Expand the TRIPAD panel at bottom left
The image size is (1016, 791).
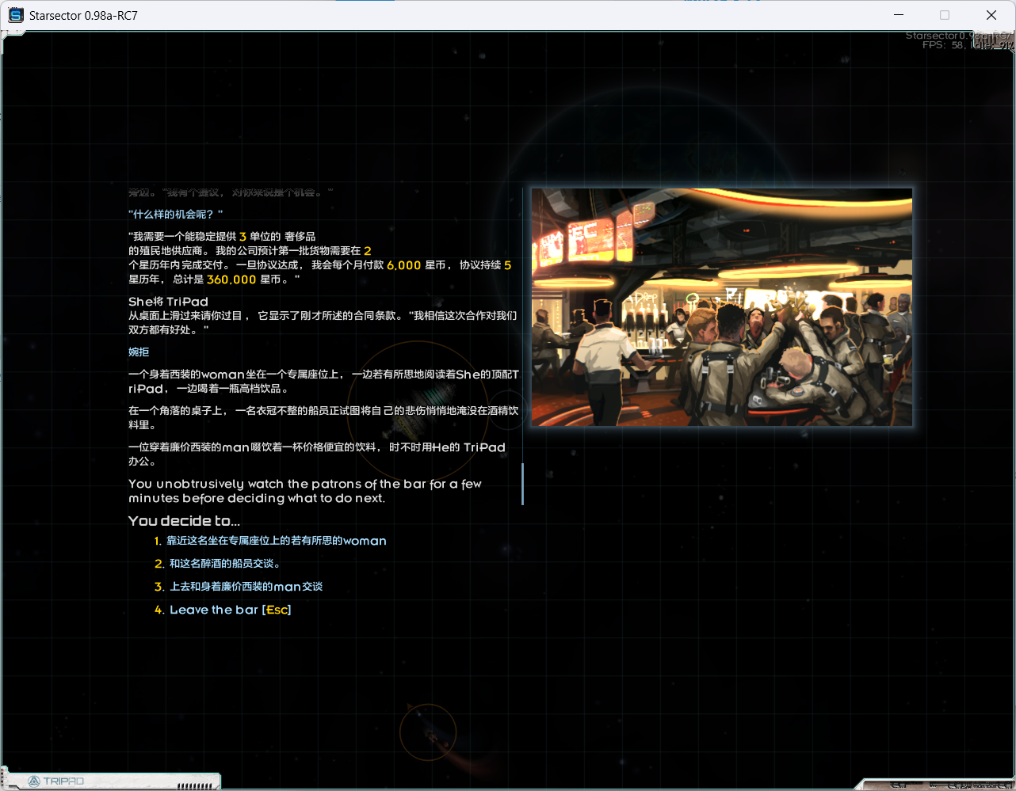tap(111, 781)
